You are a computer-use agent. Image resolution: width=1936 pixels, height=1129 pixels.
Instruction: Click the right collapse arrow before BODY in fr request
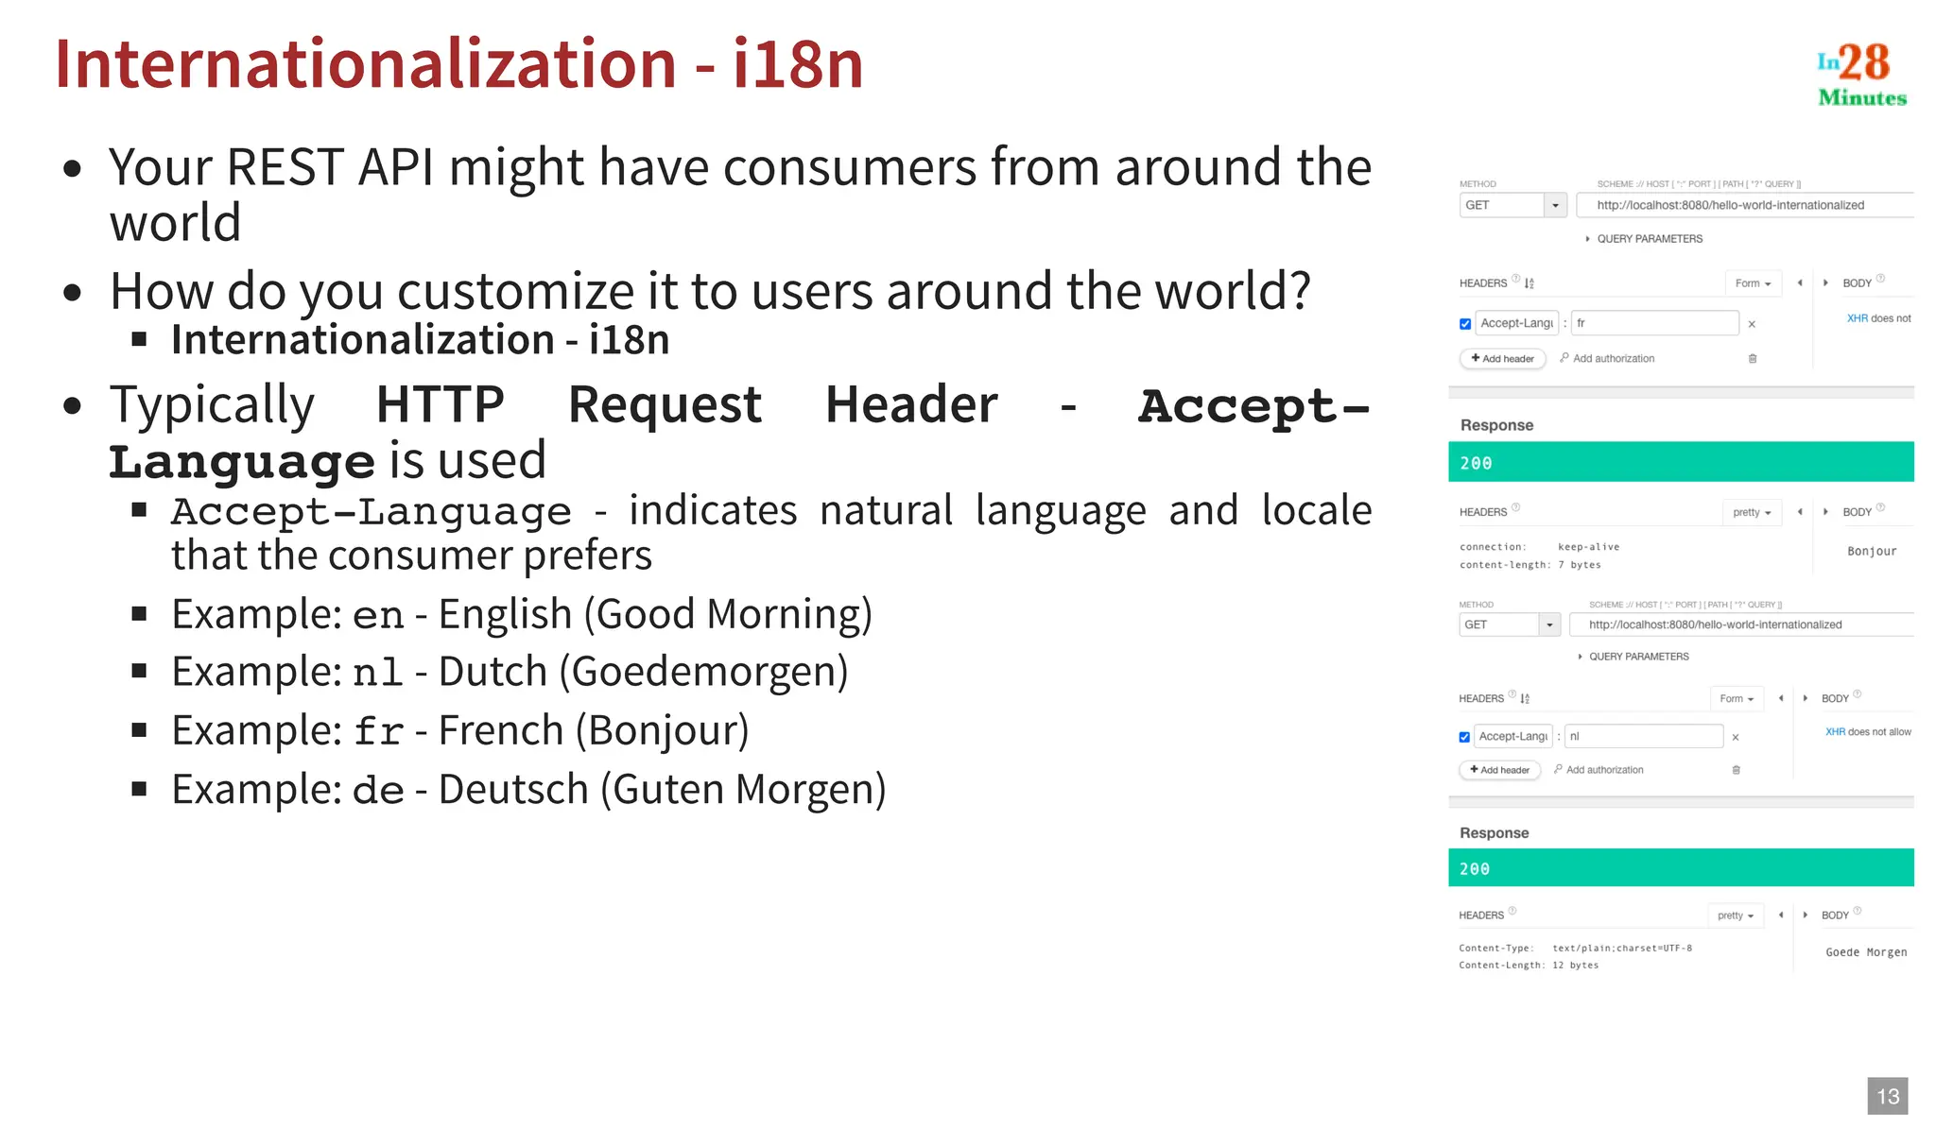coord(1825,282)
